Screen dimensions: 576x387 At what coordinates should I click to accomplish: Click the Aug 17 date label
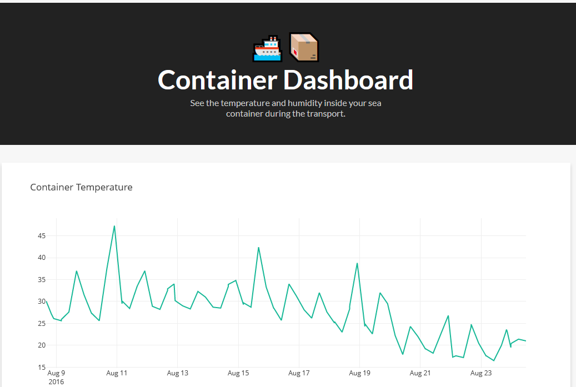pyautogui.click(x=299, y=373)
